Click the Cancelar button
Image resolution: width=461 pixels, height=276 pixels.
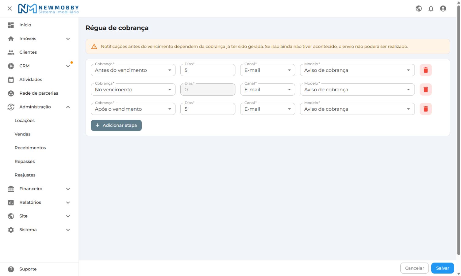pos(414,268)
